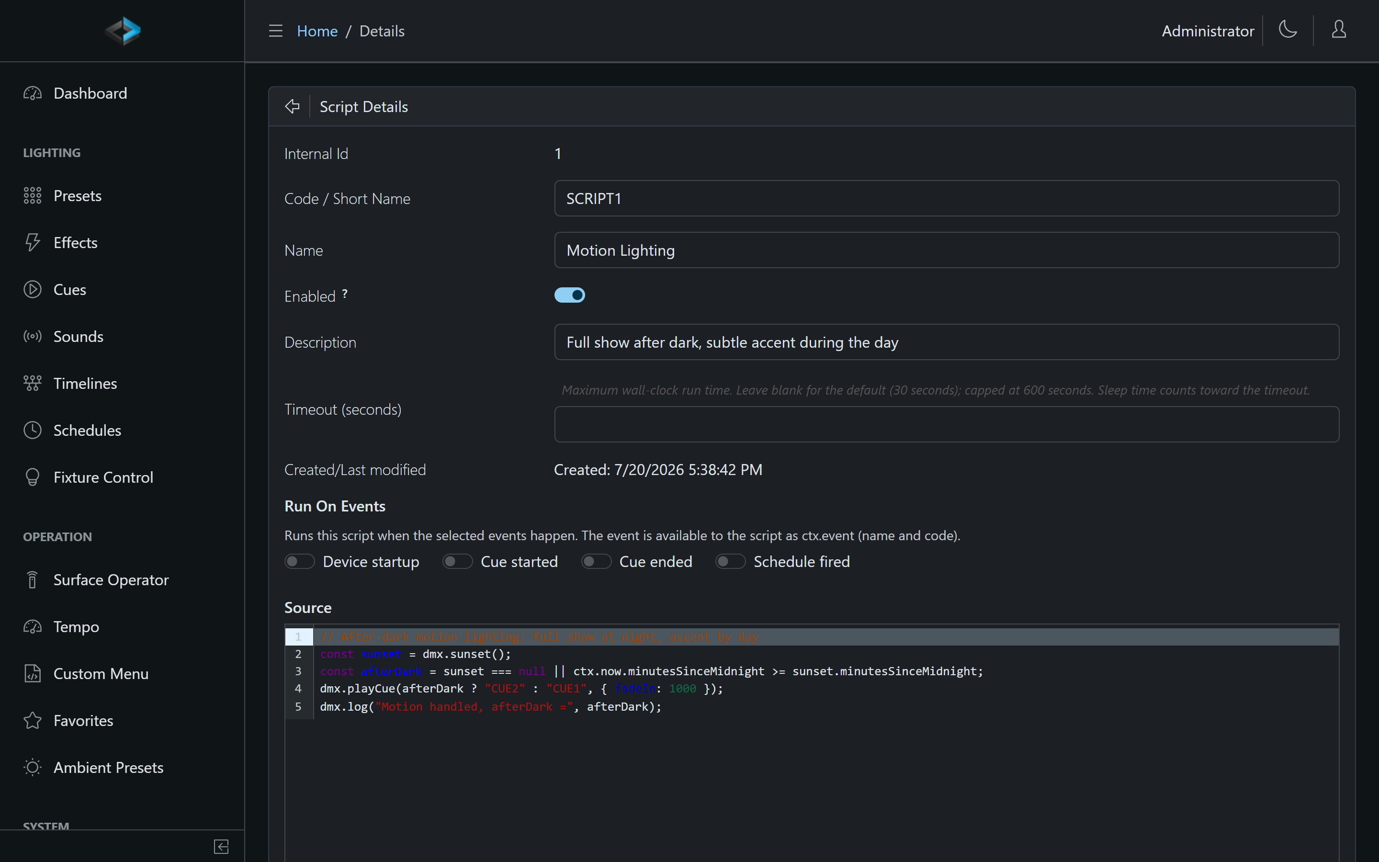Enable the Cue ended event toggle
This screenshot has height=862, width=1379.
click(596, 562)
